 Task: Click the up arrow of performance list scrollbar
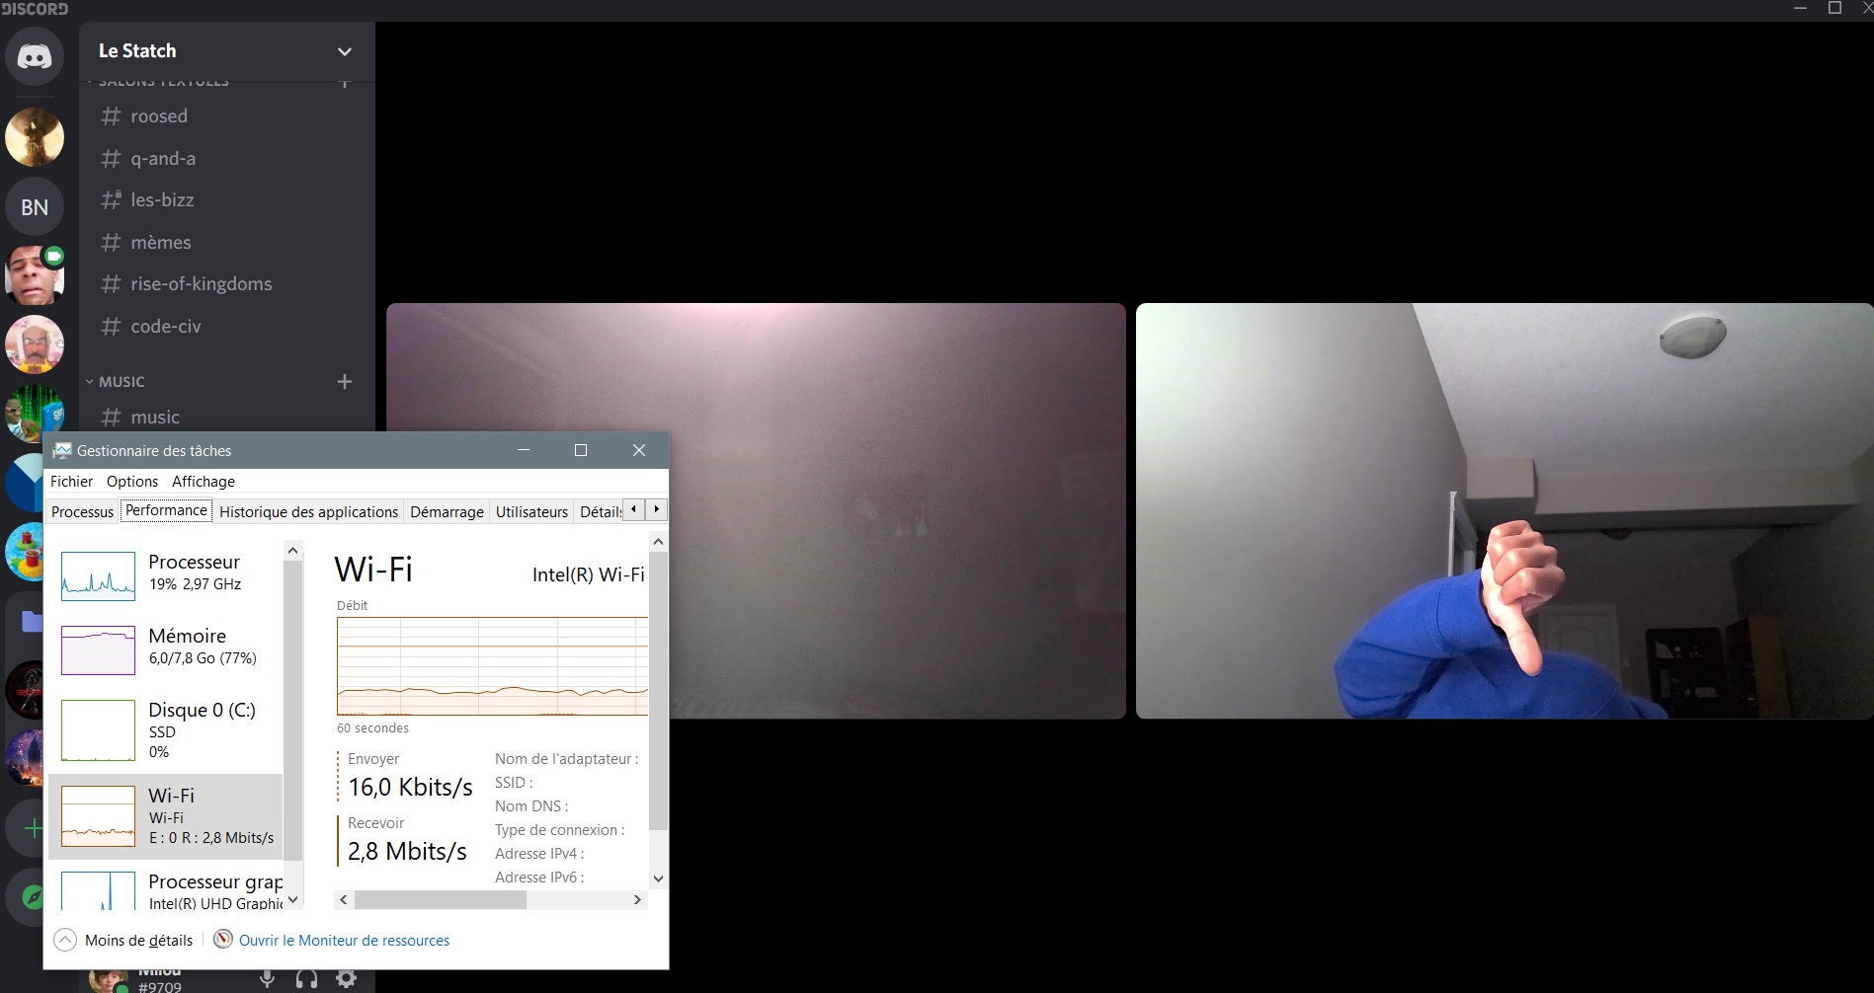292,550
